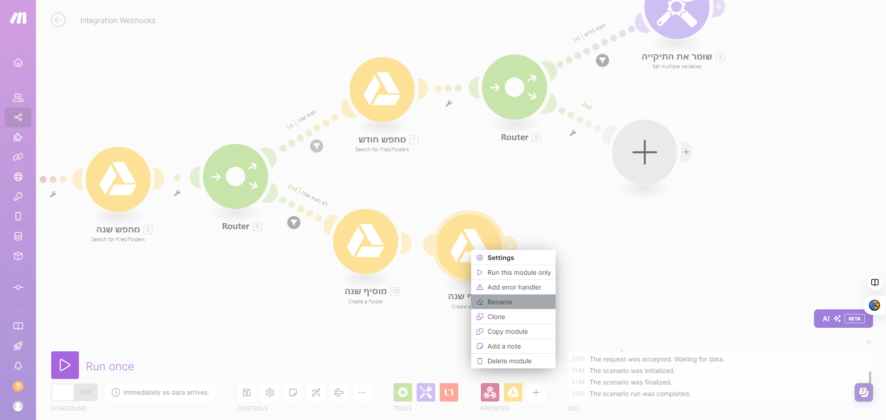Click the Auto-align magic wand icon
The image size is (886, 420).
pos(316,392)
